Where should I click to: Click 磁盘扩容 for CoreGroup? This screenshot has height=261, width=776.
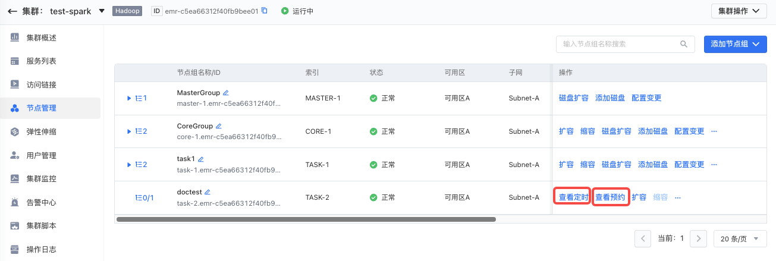(617, 131)
